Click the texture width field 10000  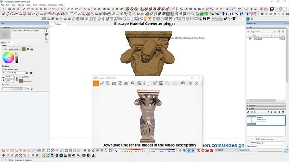(x=9, y=77)
